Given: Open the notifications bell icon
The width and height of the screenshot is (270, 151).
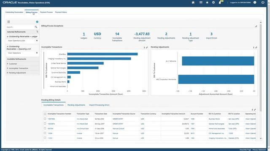Looking at the screenshot, I should [220, 3].
